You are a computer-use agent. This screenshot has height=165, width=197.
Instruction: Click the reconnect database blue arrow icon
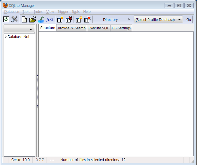pyautogui.click(x=41, y=19)
